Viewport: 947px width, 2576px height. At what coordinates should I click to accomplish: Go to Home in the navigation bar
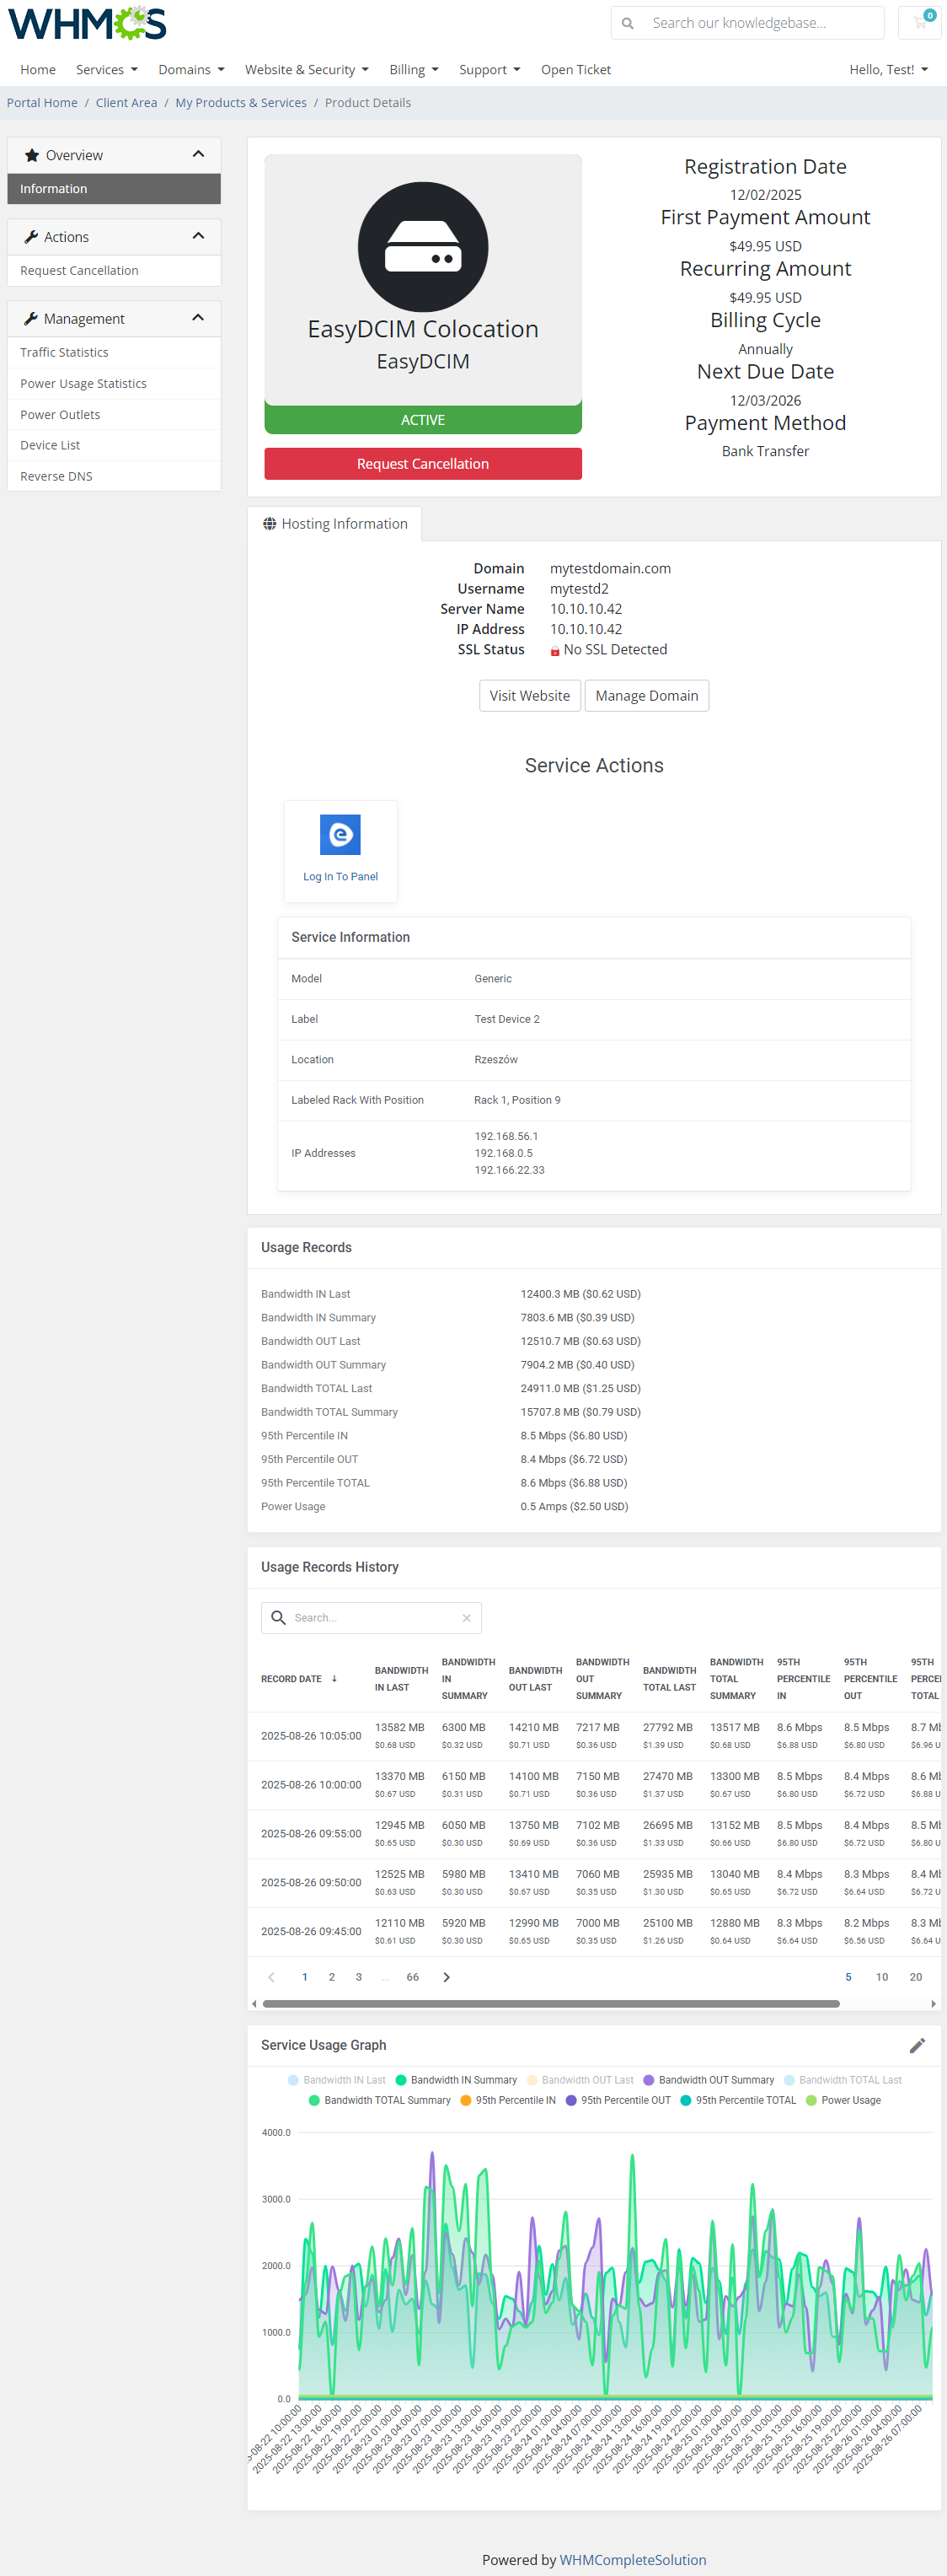coord(38,70)
